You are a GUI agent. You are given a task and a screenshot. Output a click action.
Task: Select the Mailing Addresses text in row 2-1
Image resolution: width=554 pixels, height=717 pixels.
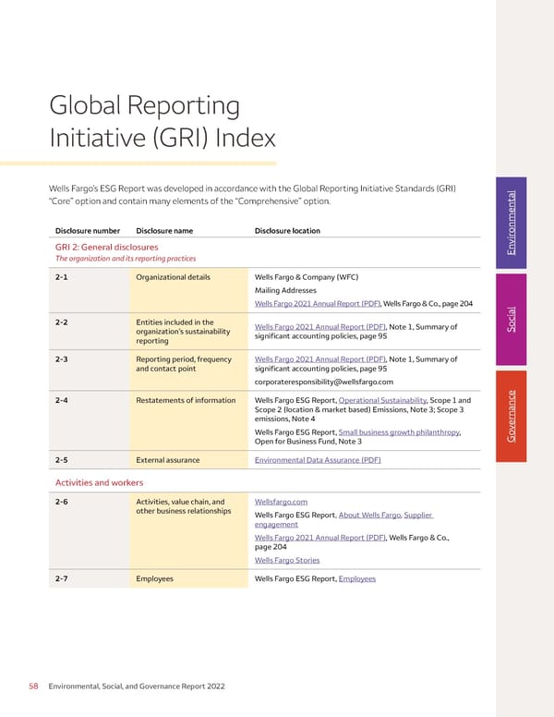[286, 290]
